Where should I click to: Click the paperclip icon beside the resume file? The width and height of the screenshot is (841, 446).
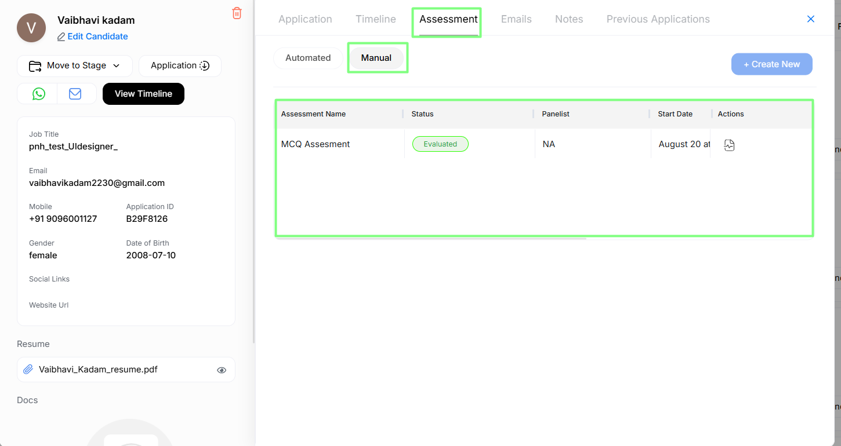(28, 370)
